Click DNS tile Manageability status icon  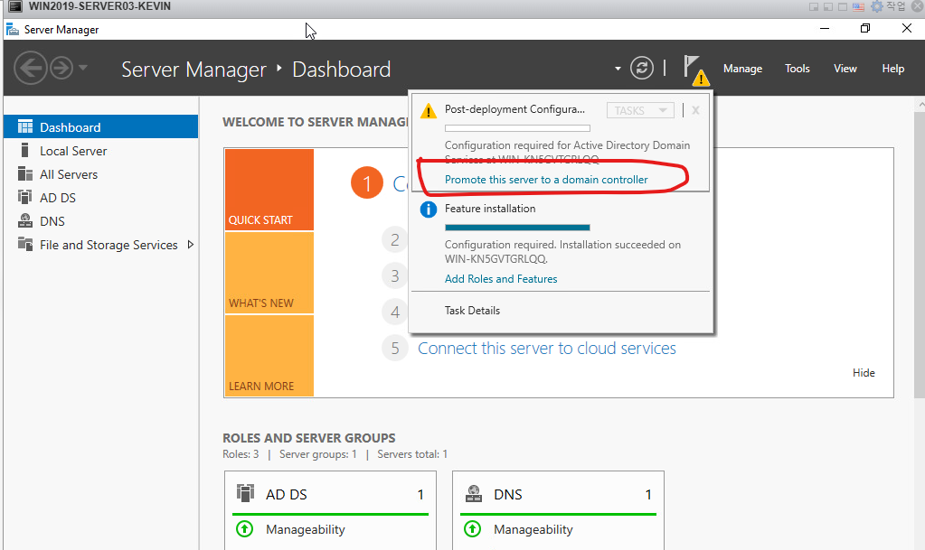pos(472,529)
